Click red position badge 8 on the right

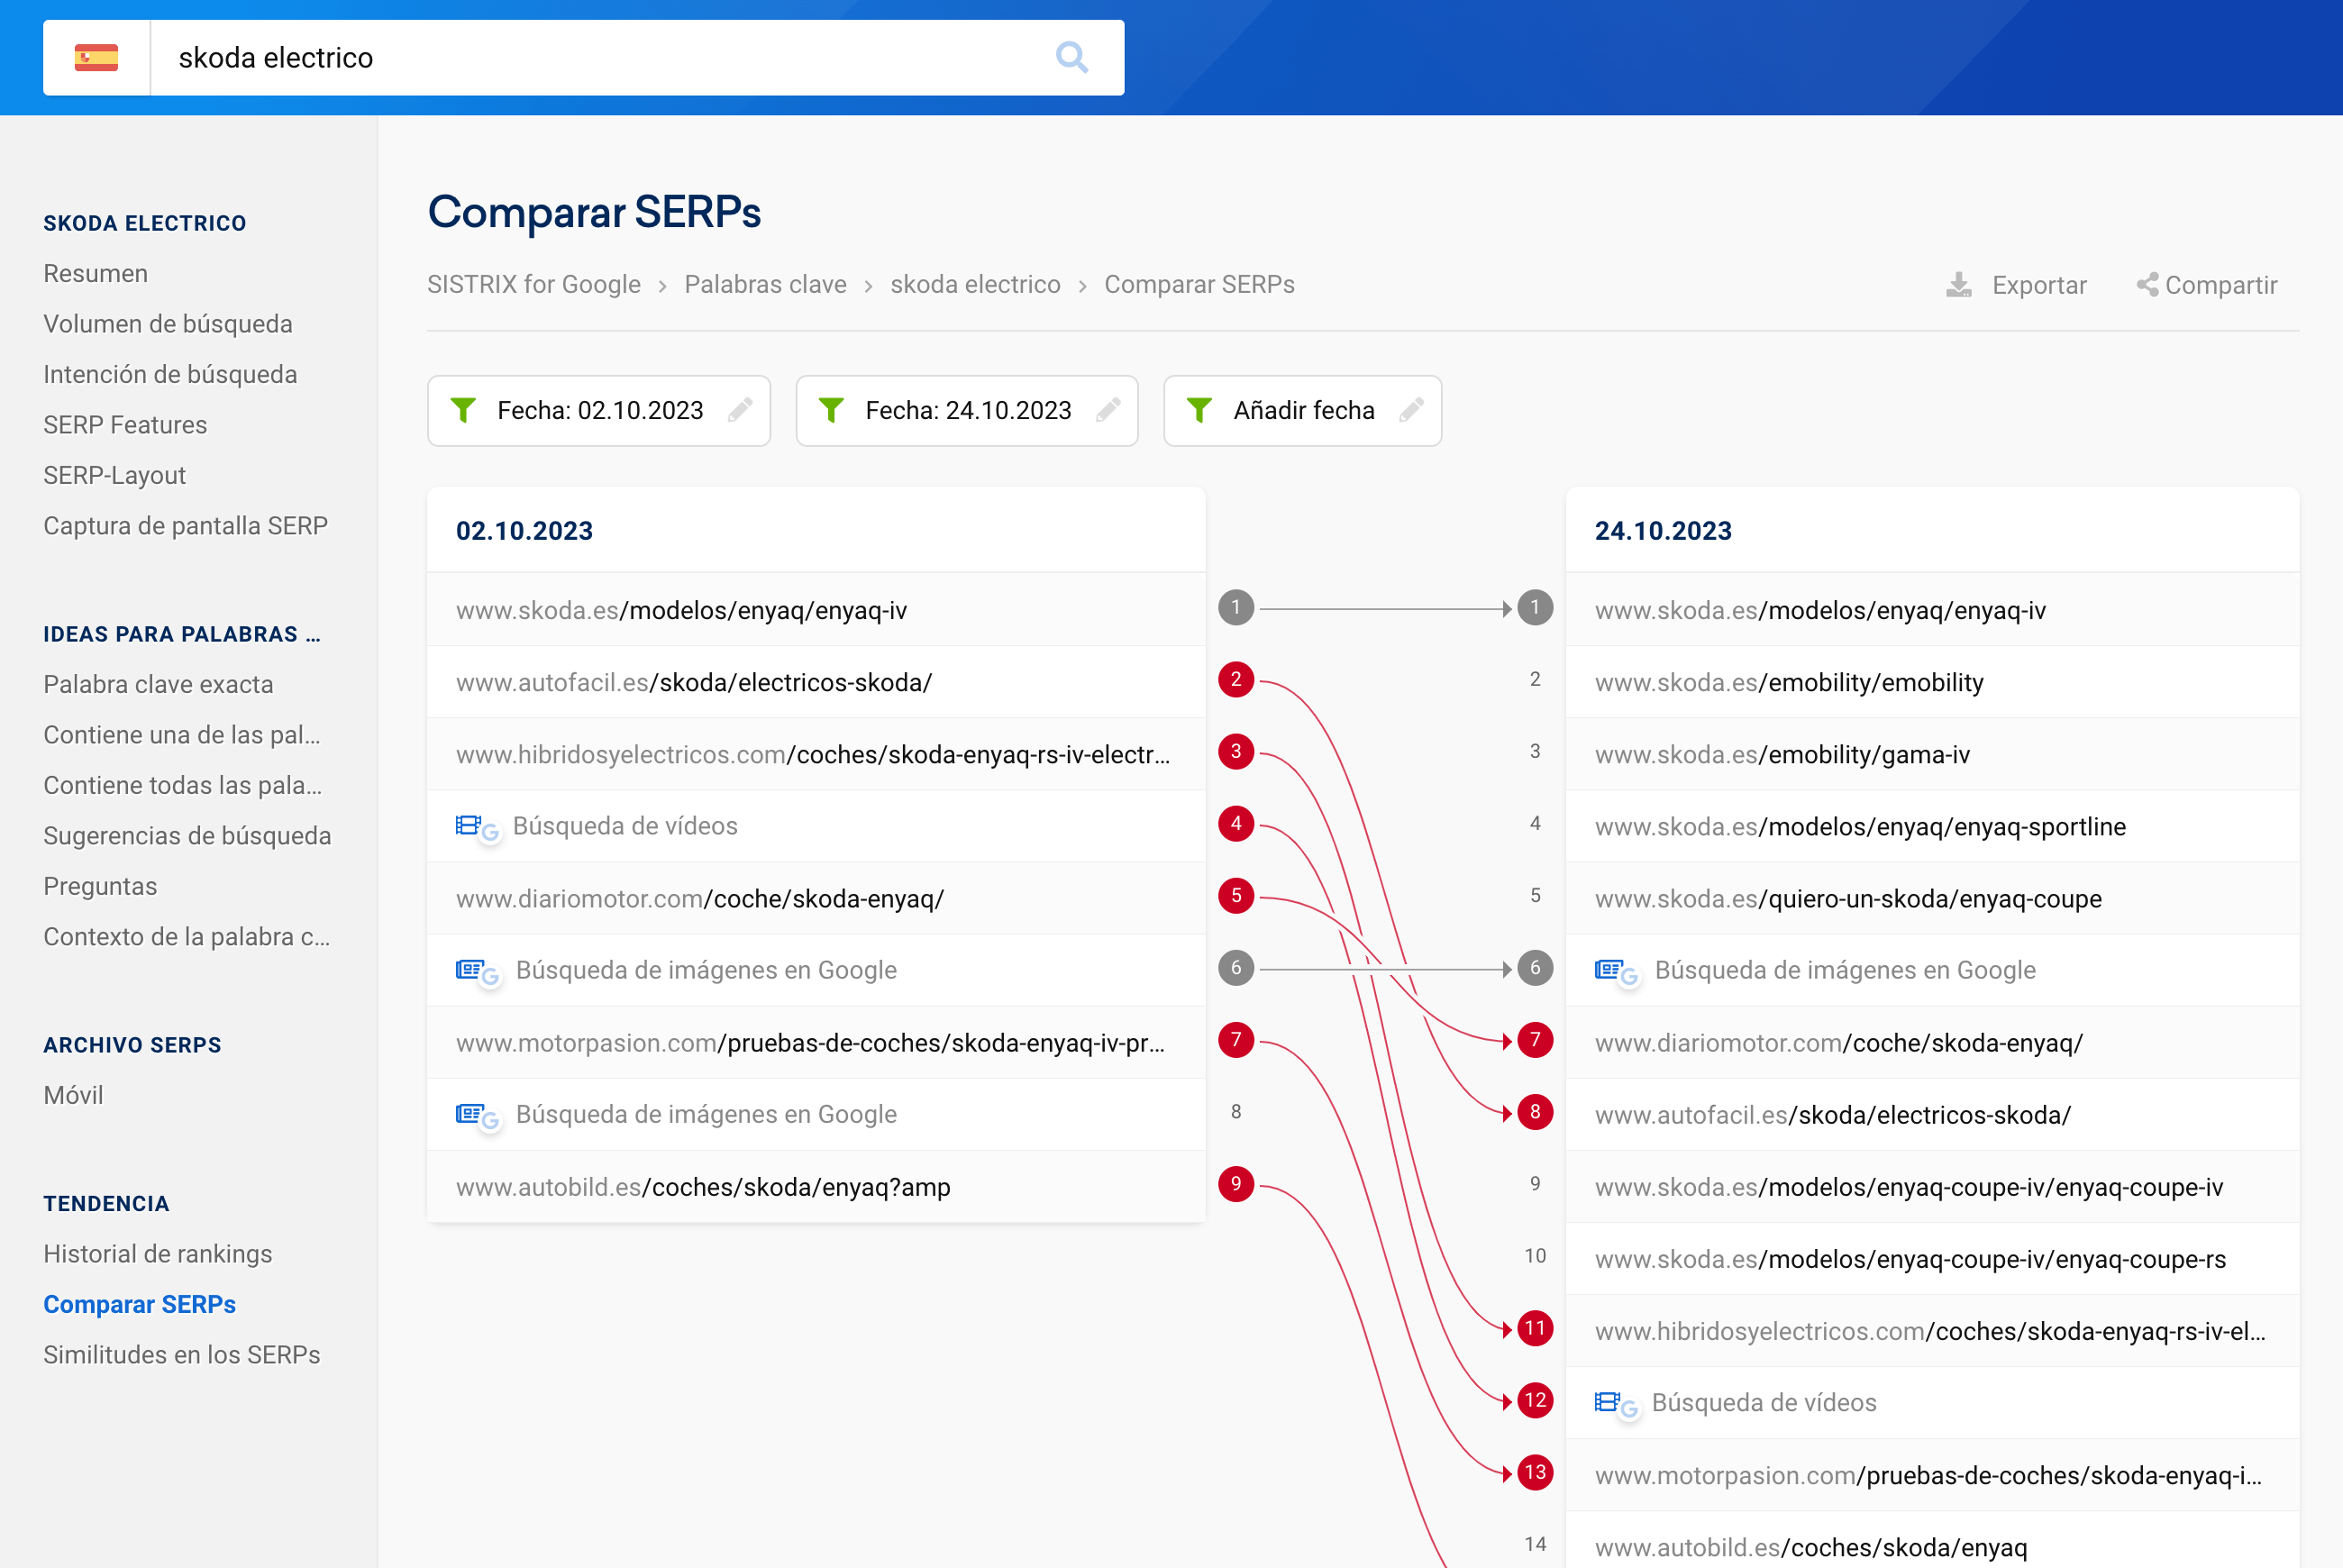click(x=1535, y=1112)
